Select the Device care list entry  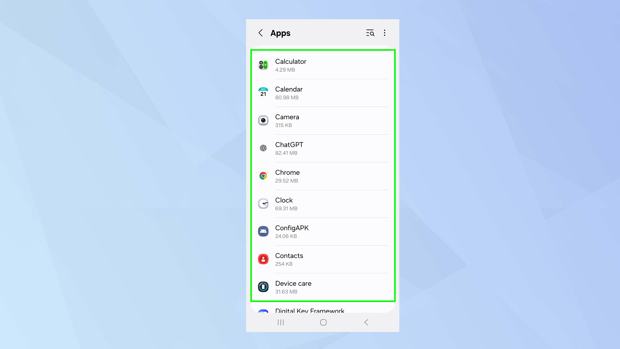tap(323, 287)
